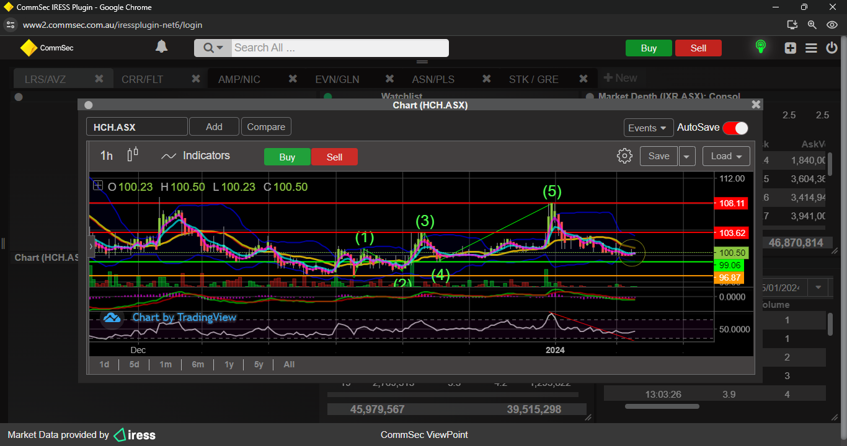Viewport: 847px width, 446px height.
Task: Click the CommSec diamond logo
Action: [29, 48]
